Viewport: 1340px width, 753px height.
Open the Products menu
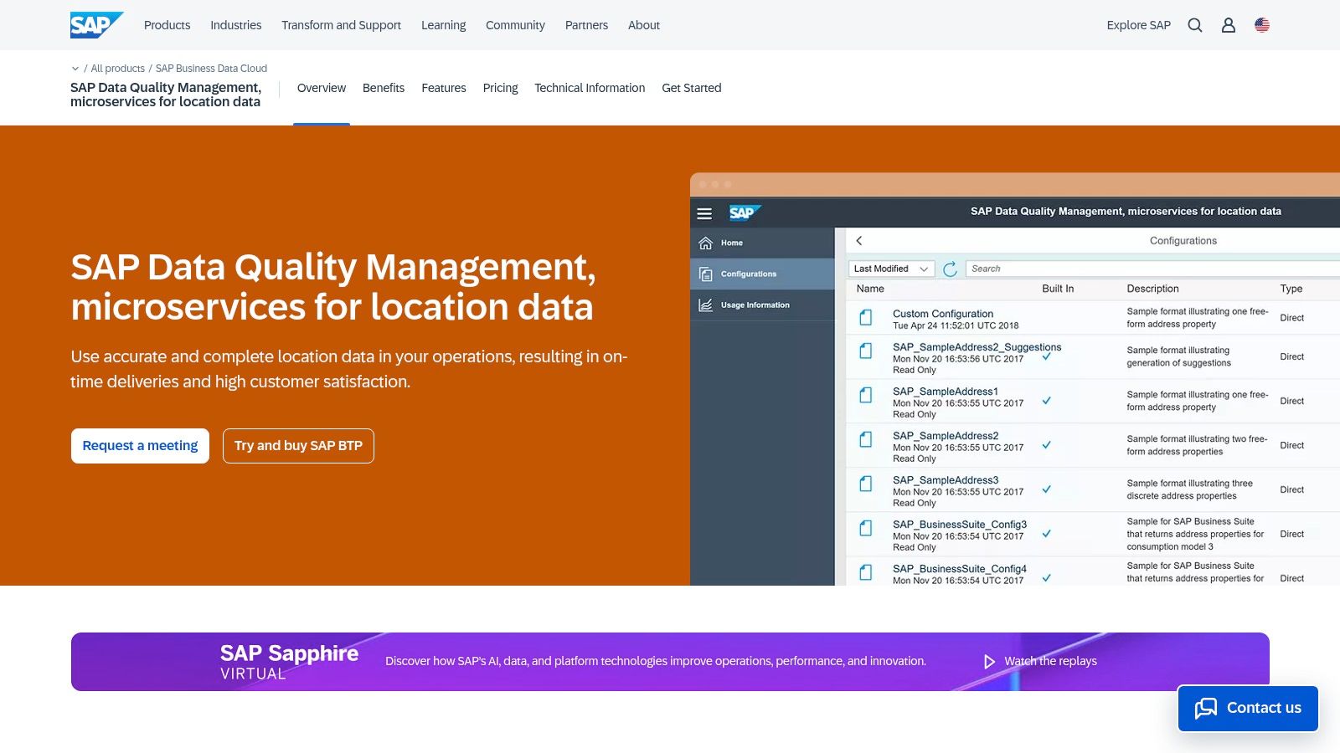click(167, 25)
